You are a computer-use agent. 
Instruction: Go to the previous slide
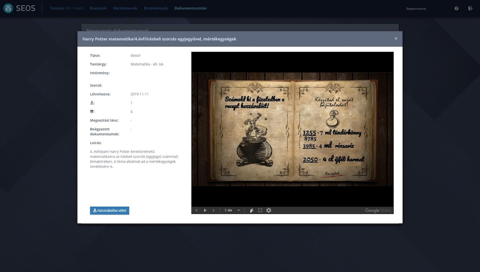(x=196, y=210)
